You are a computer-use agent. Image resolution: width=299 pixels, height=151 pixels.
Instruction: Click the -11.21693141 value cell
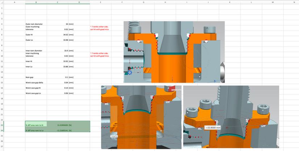[x=58, y=130]
